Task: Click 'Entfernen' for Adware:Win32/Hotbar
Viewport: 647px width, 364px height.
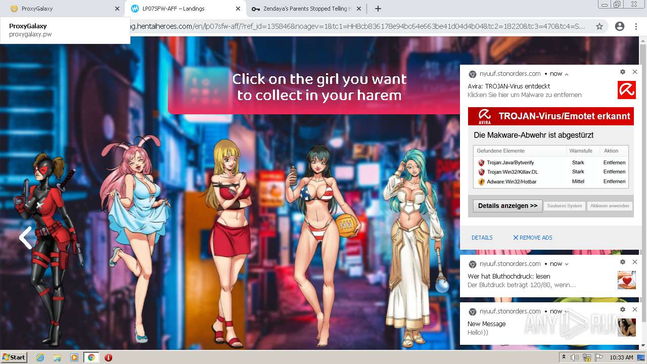Action: pos(614,181)
